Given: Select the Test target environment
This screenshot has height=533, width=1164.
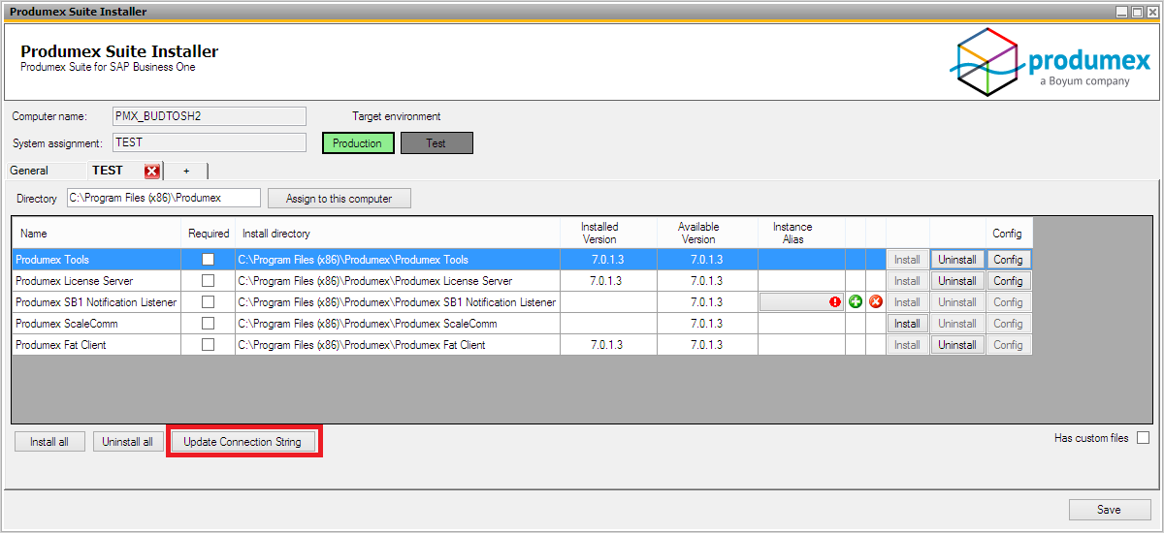Looking at the screenshot, I should pyautogui.click(x=436, y=143).
